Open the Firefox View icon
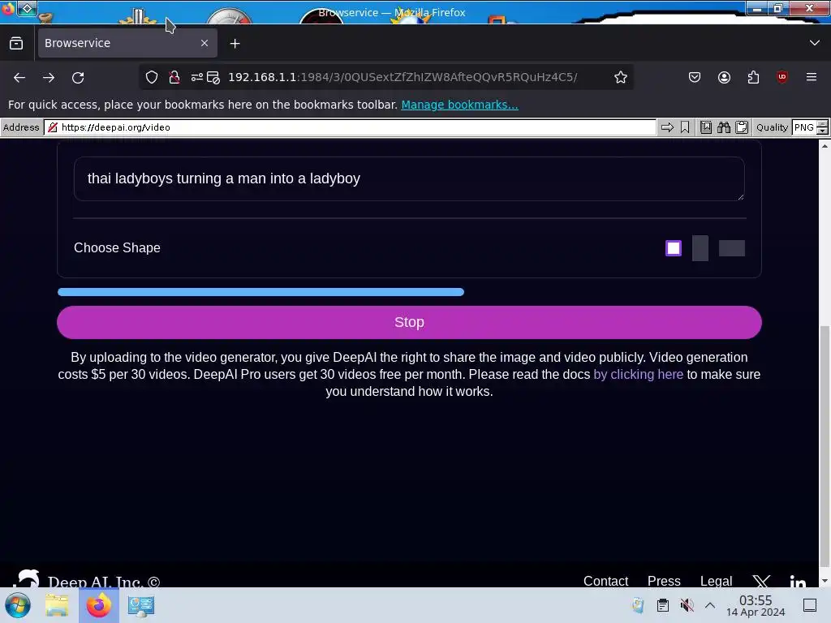The image size is (831, 623). click(x=16, y=44)
